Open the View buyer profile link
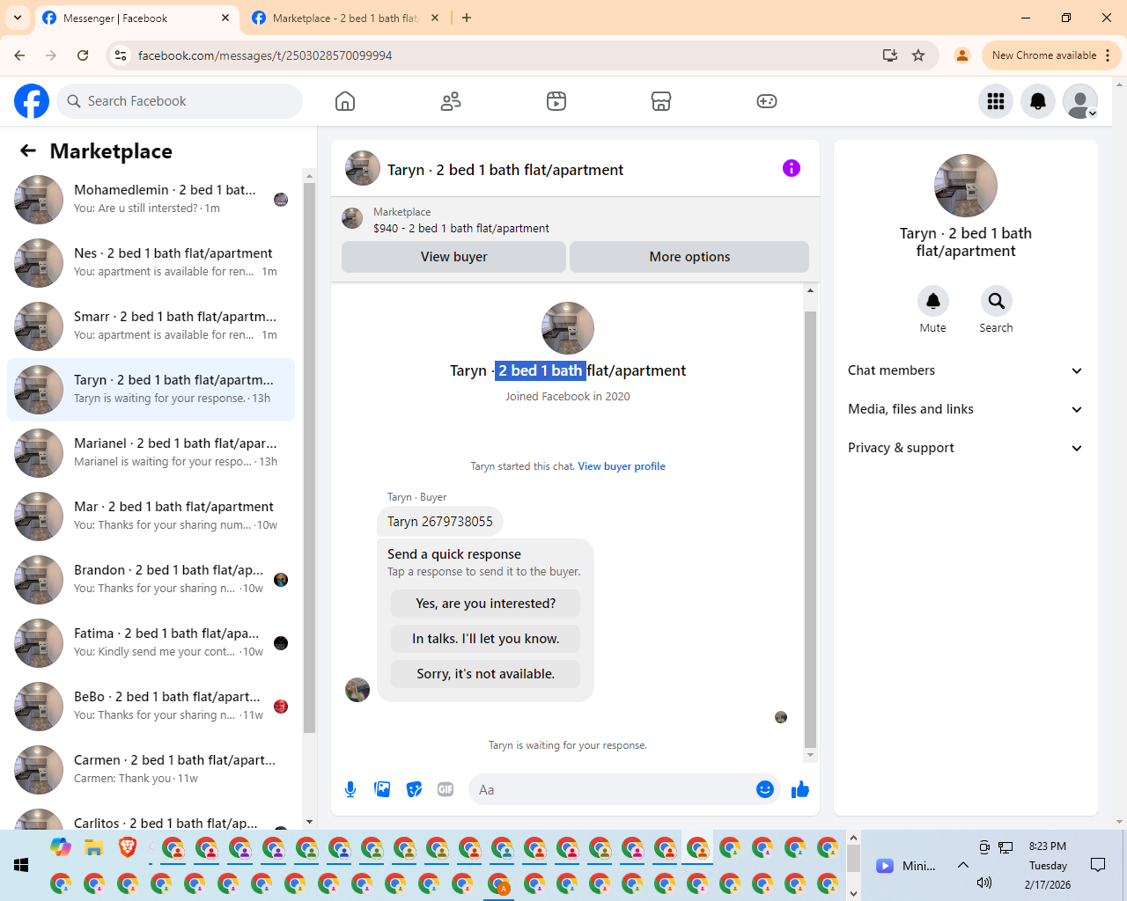The width and height of the screenshot is (1127, 901). 622,466
